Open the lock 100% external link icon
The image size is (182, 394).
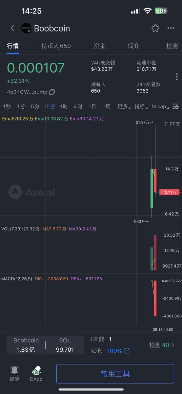(127, 351)
